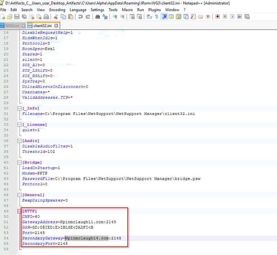This screenshot has width=277, height=255.
Task: Switch to the NSM.ini tab
Action: pyautogui.click(x=12, y=26)
